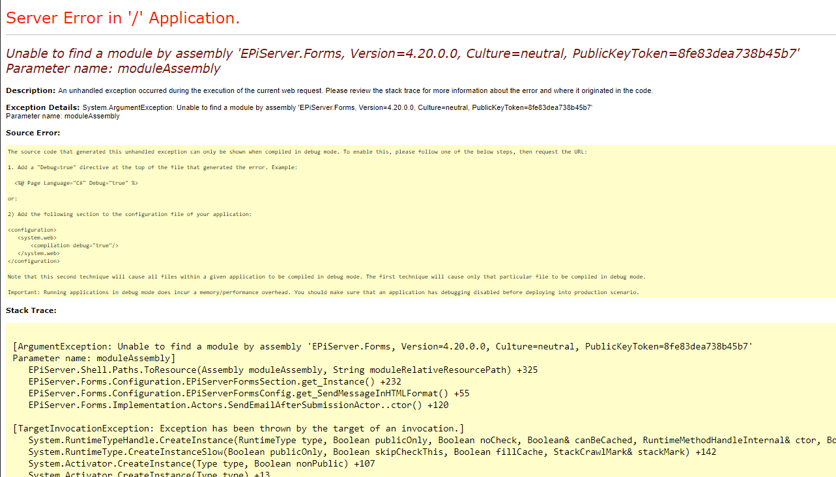Click the TargetInvocationException message line
Screen dimensions: 836x477
[238, 428]
